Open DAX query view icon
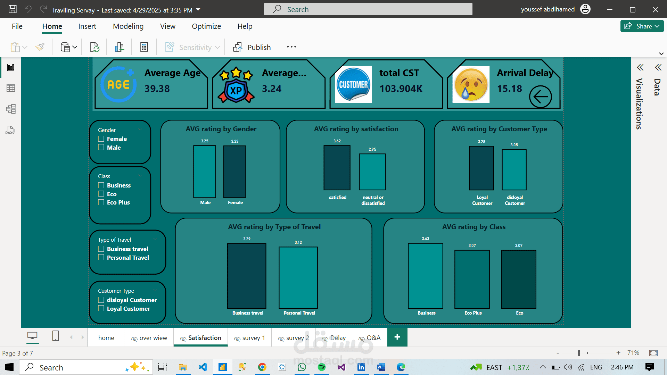Image resolution: width=667 pixels, height=375 pixels. (10, 130)
